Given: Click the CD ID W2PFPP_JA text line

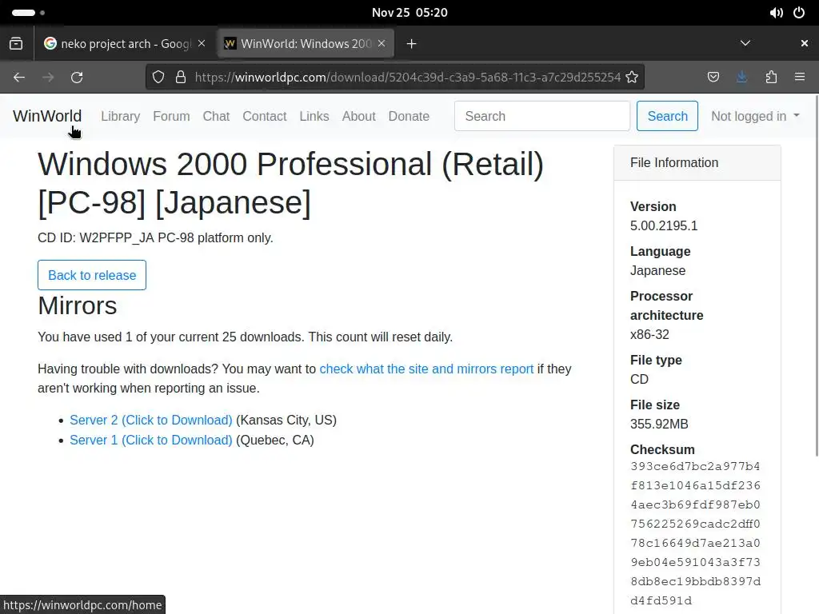Looking at the screenshot, I should pyautogui.click(x=155, y=238).
